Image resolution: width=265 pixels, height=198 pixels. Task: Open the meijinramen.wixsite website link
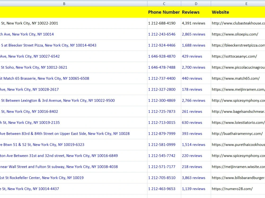[238, 167]
